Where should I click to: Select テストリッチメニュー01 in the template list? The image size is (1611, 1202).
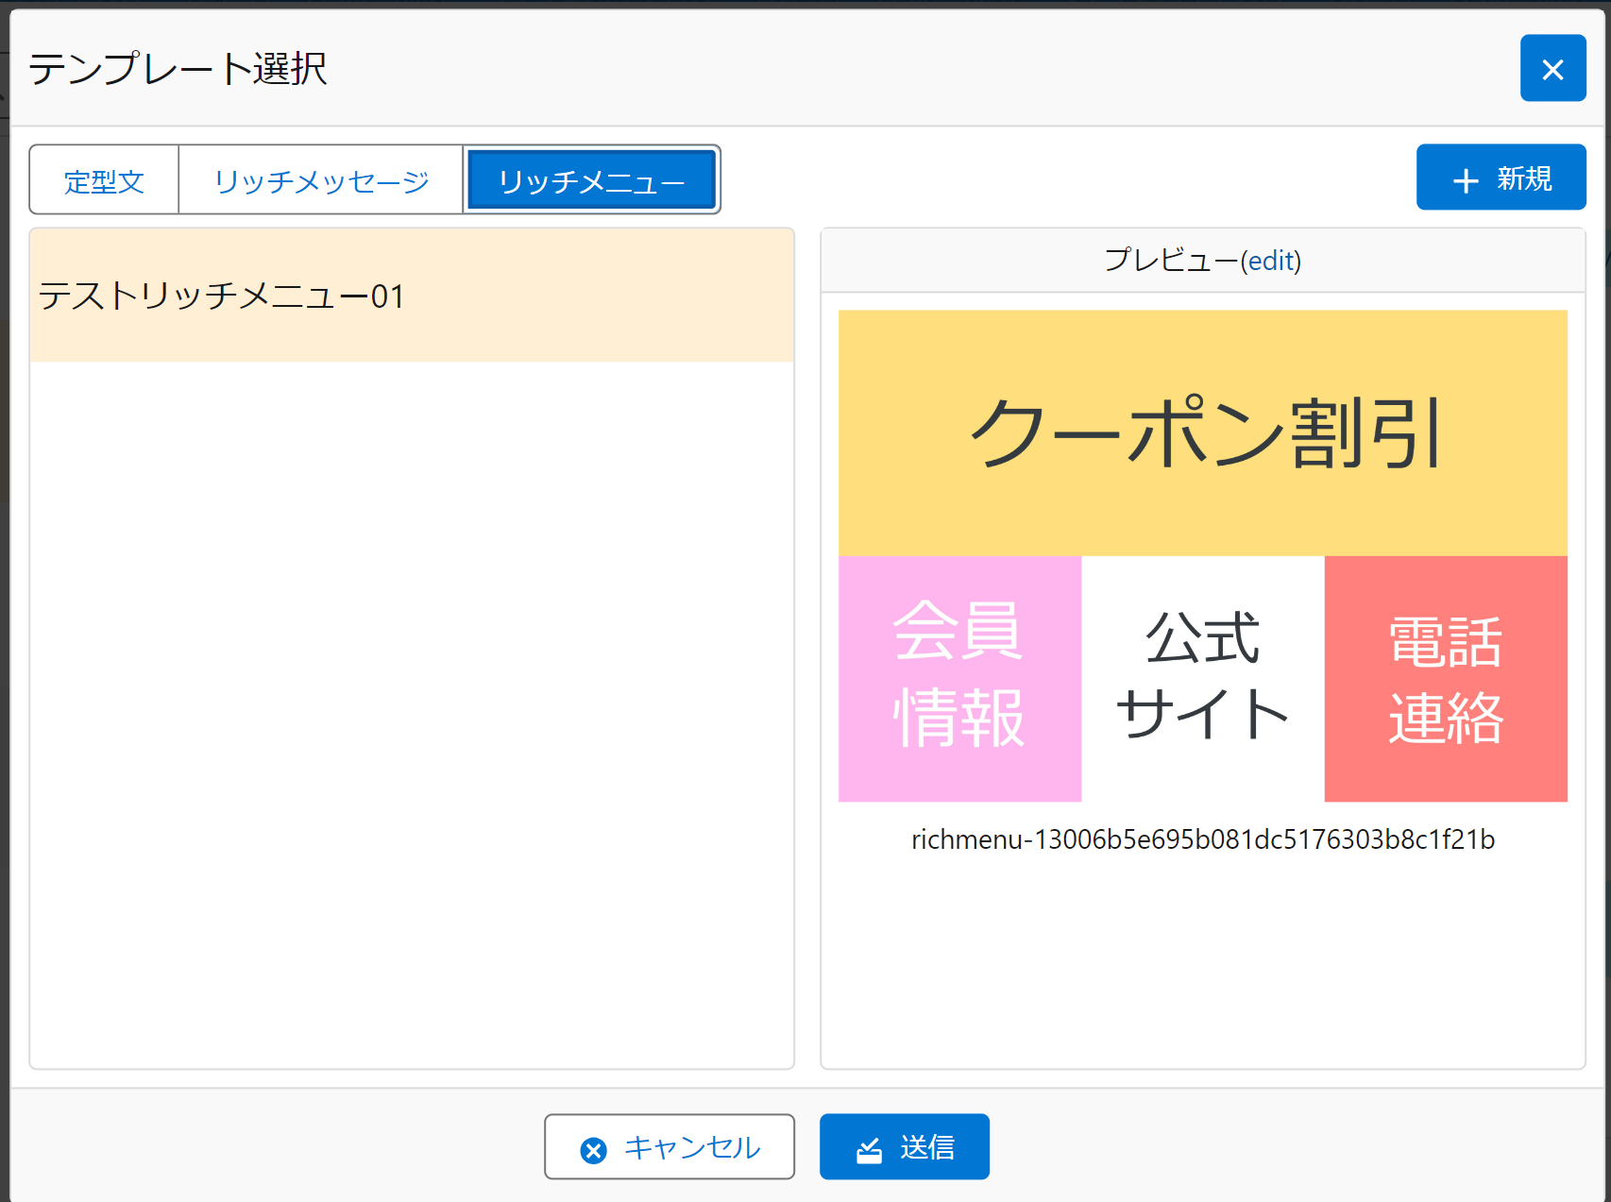(x=411, y=296)
